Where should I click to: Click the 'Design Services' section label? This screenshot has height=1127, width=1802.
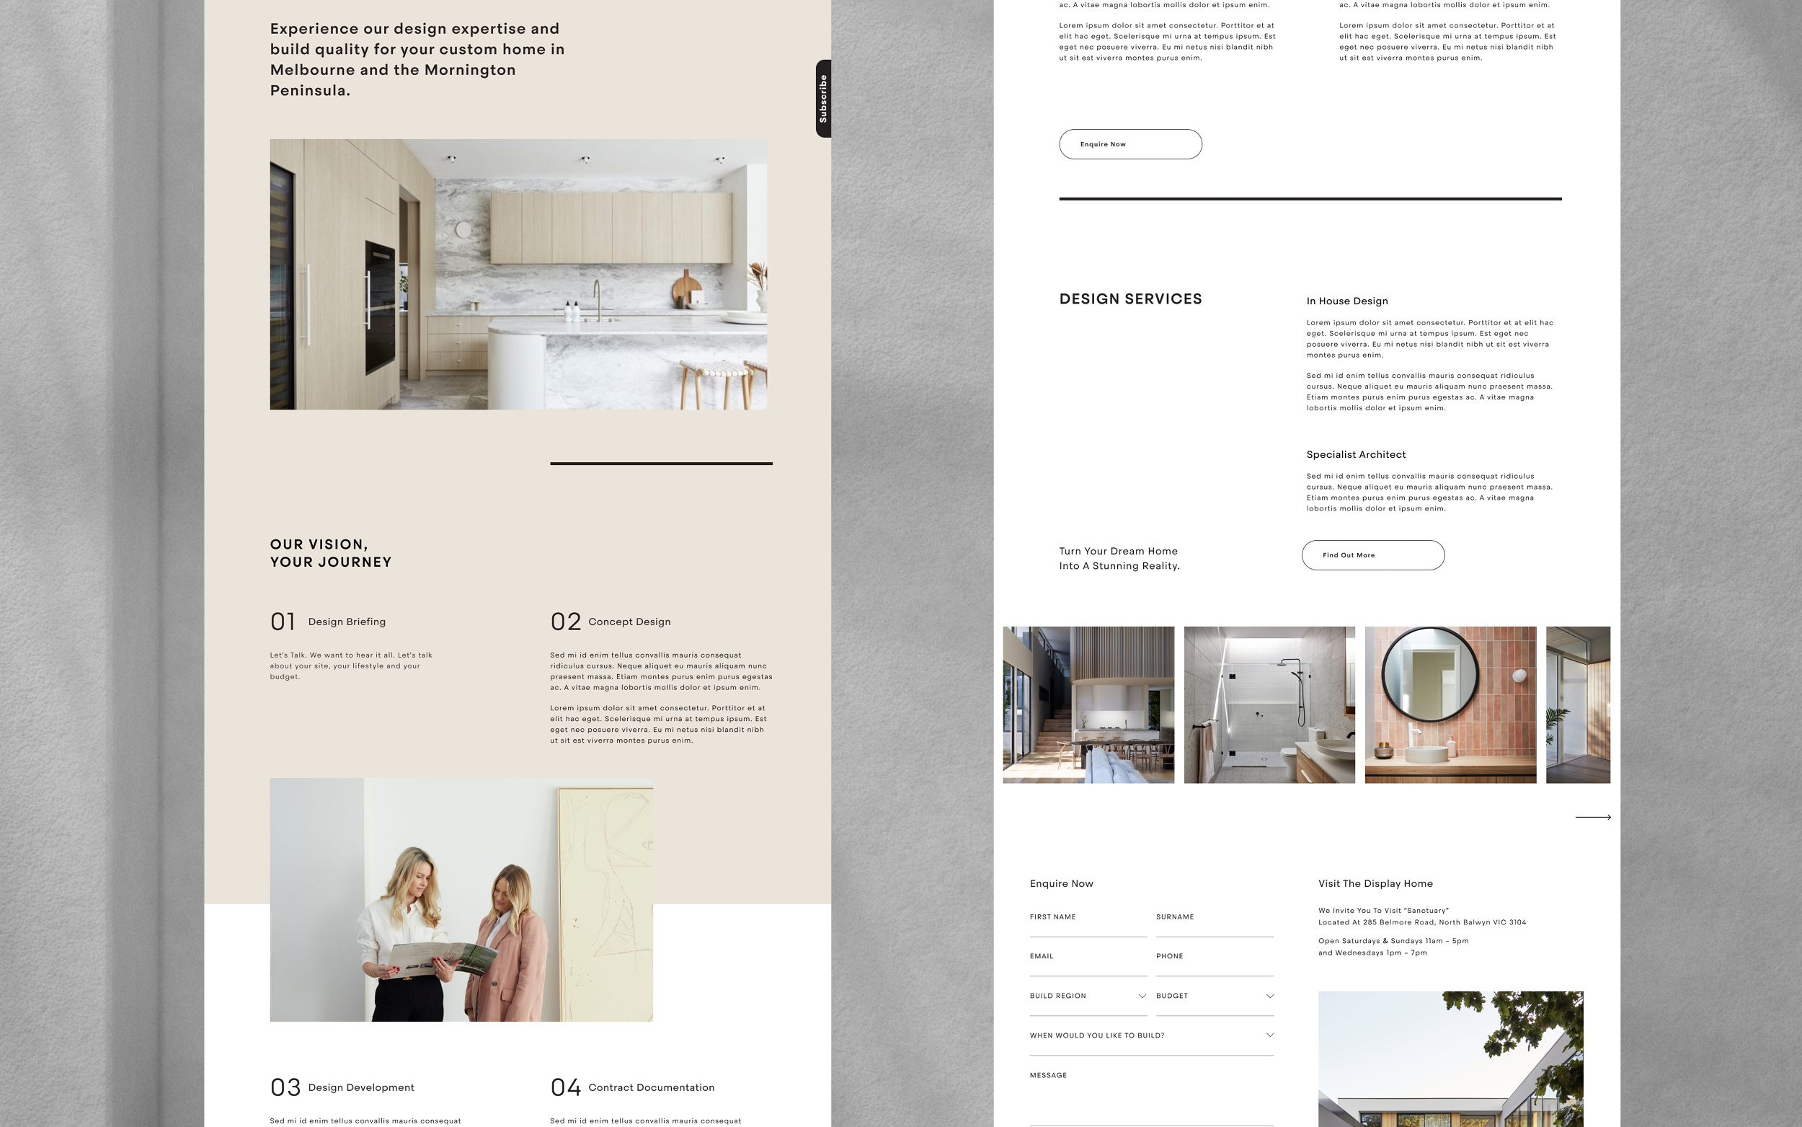pyautogui.click(x=1130, y=299)
